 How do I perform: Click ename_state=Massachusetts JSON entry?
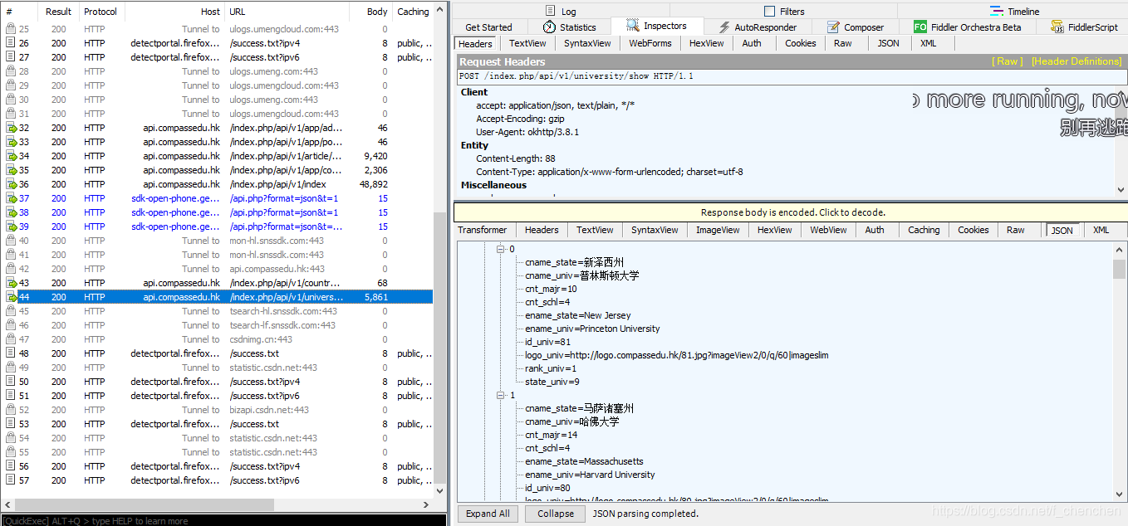(584, 461)
